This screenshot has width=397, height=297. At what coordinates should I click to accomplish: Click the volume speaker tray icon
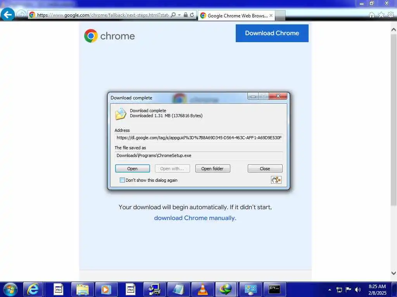coord(357,290)
